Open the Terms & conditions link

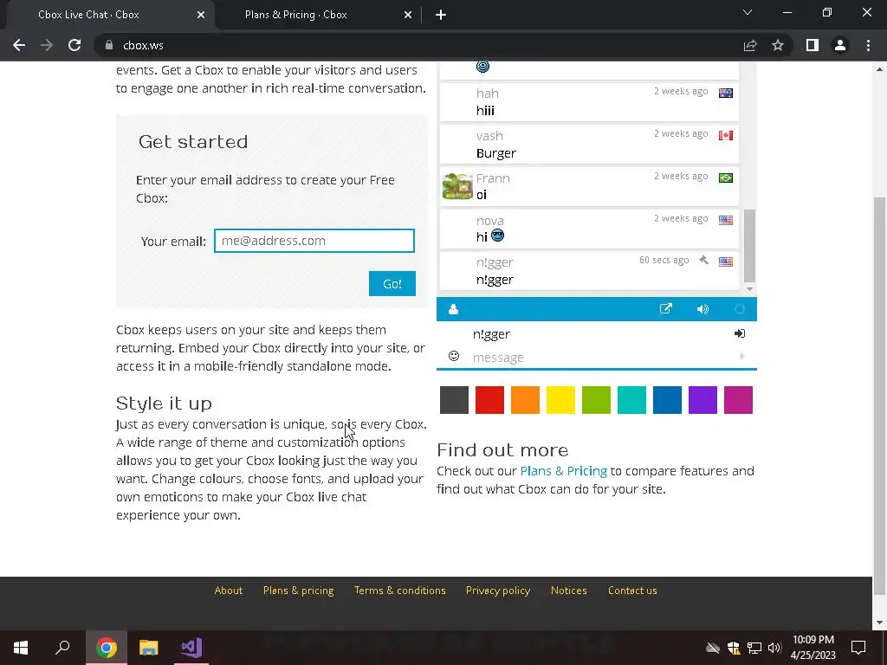pyautogui.click(x=400, y=591)
